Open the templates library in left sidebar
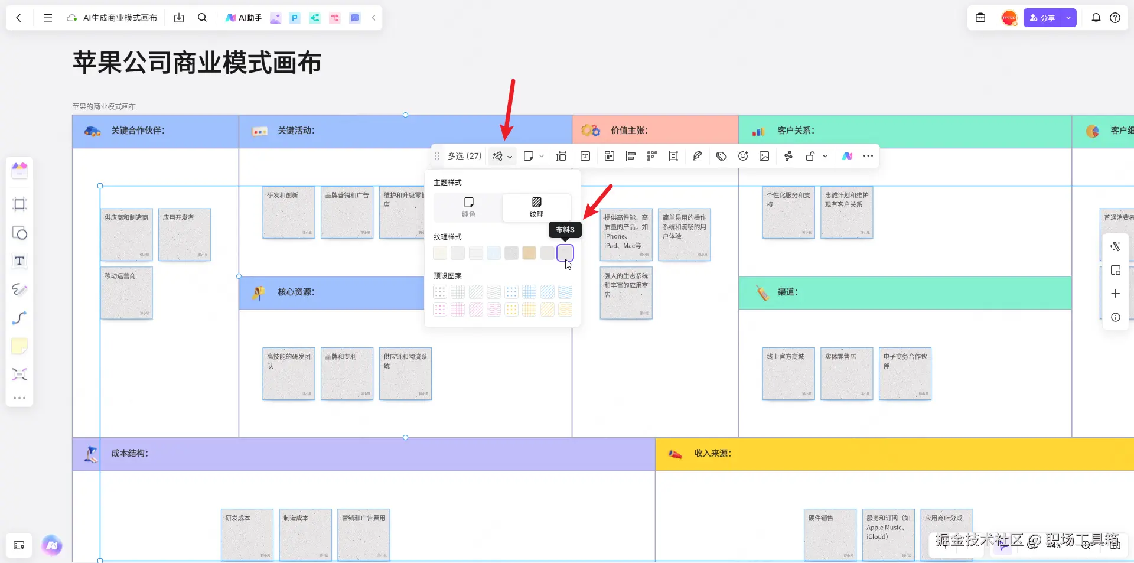 pos(19,170)
